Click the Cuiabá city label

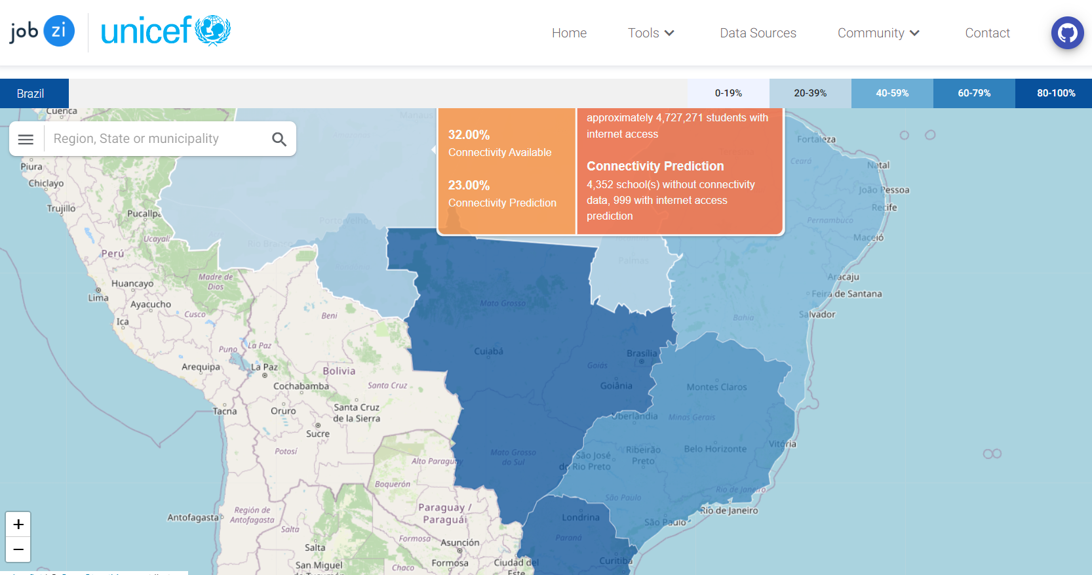[488, 351]
